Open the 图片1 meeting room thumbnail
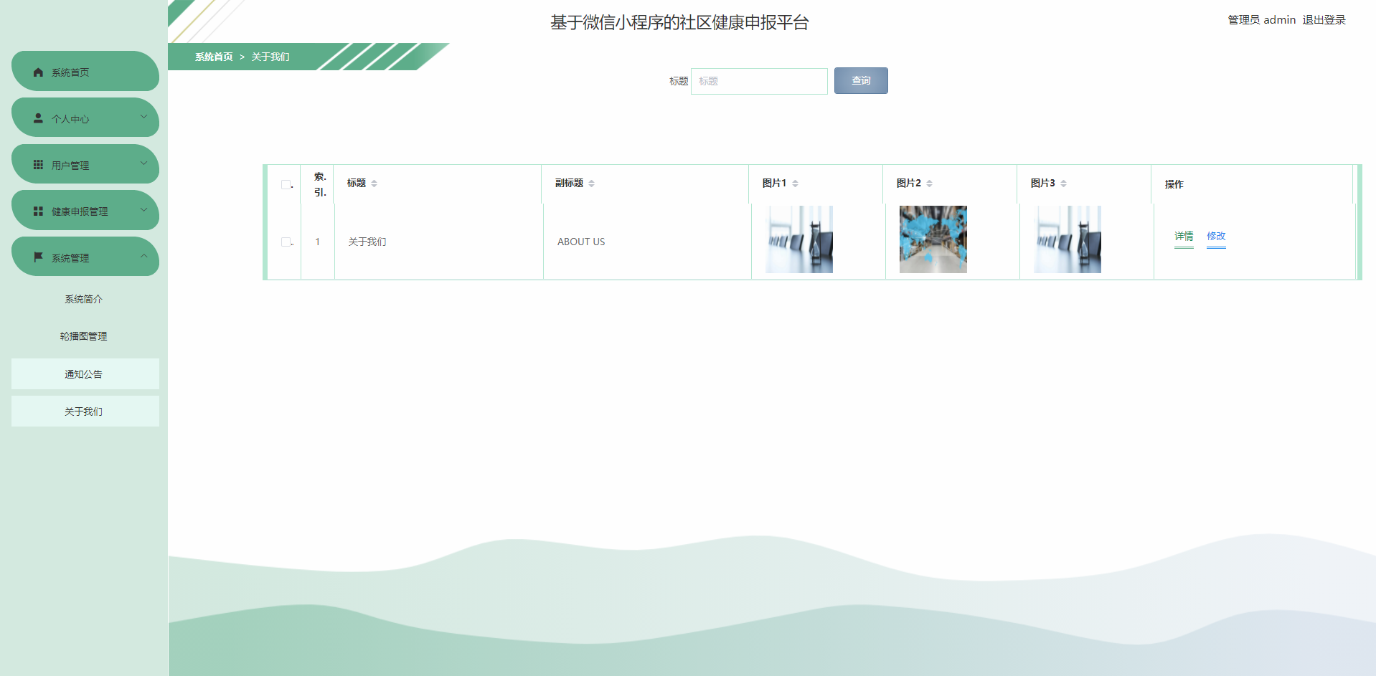 click(799, 239)
